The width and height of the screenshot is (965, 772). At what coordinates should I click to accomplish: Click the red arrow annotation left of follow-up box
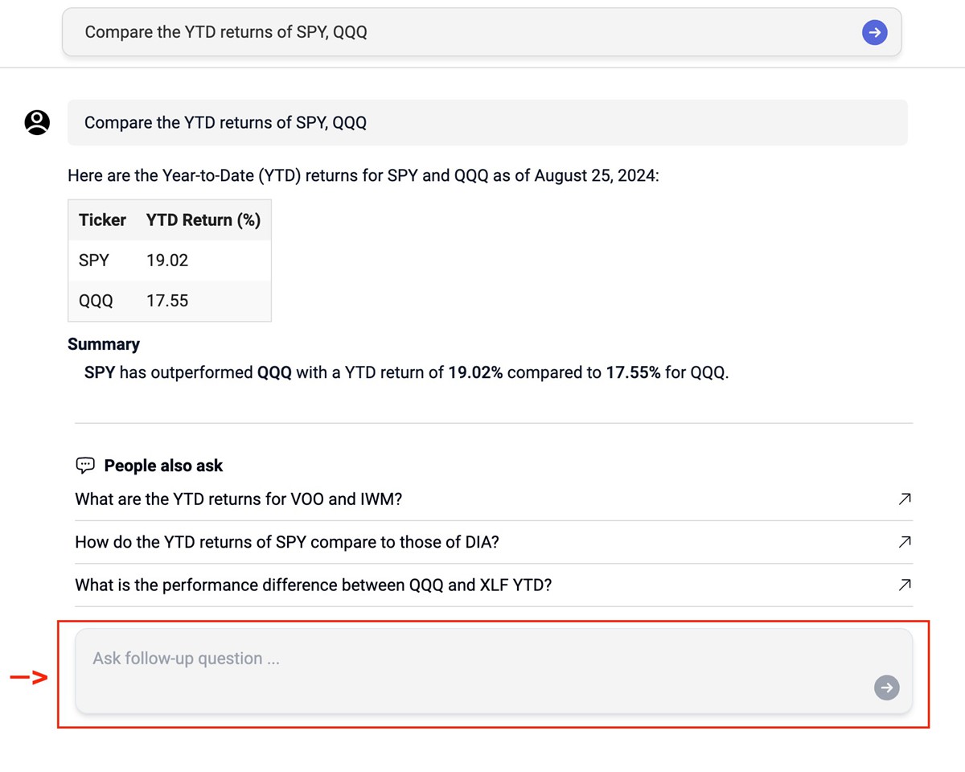click(x=29, y=678)
